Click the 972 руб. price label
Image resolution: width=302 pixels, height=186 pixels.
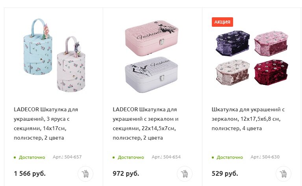tap(126, 173)
